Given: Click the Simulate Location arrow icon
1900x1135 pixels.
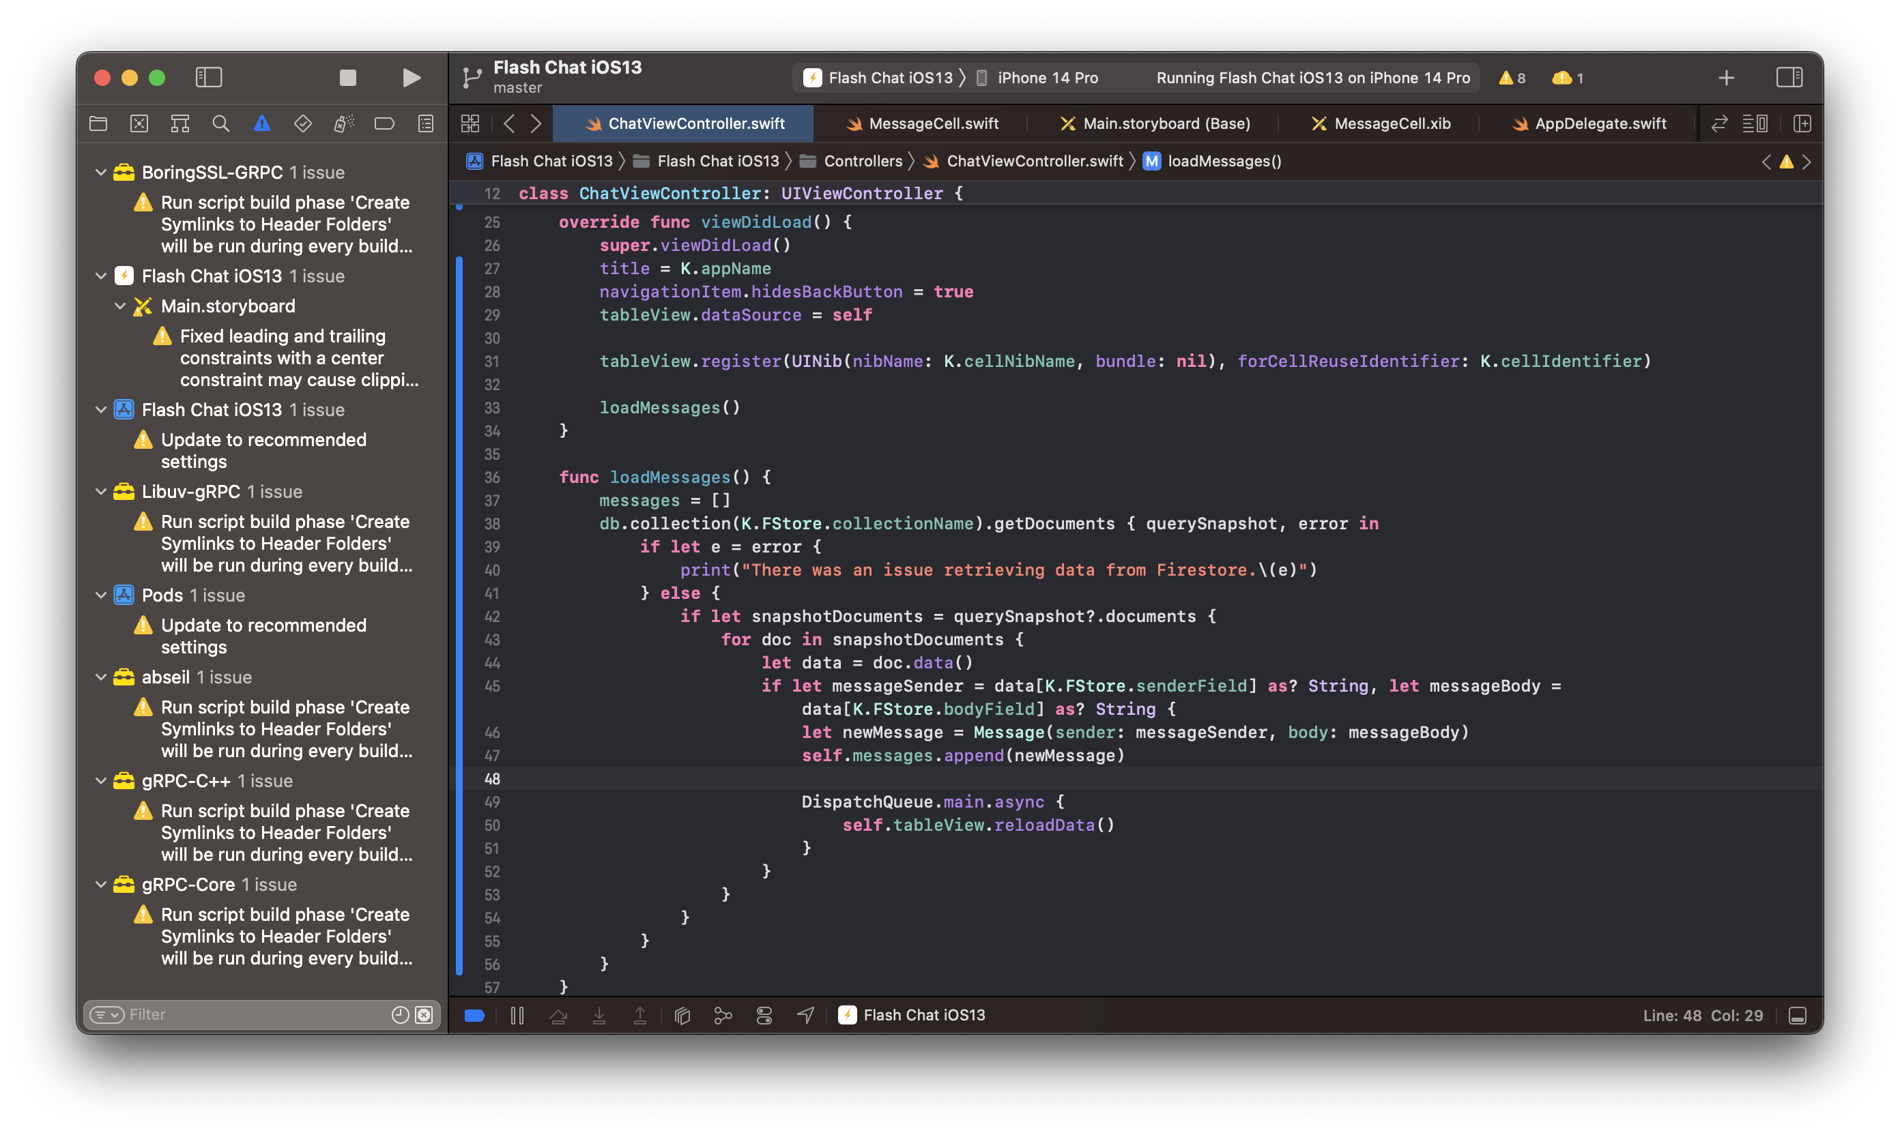Looking at the screenshot, I should coord(805,1015).
